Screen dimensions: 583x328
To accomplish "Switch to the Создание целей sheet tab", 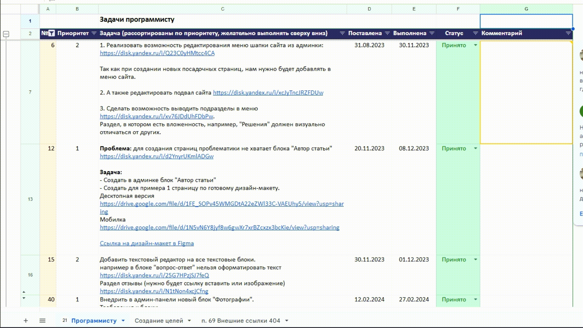I will coord(159,321).
